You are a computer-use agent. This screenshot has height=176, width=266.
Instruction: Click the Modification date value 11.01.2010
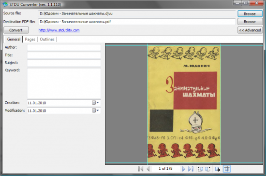coord(37,111)
